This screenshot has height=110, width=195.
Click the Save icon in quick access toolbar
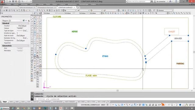click(x=13, y=2)
